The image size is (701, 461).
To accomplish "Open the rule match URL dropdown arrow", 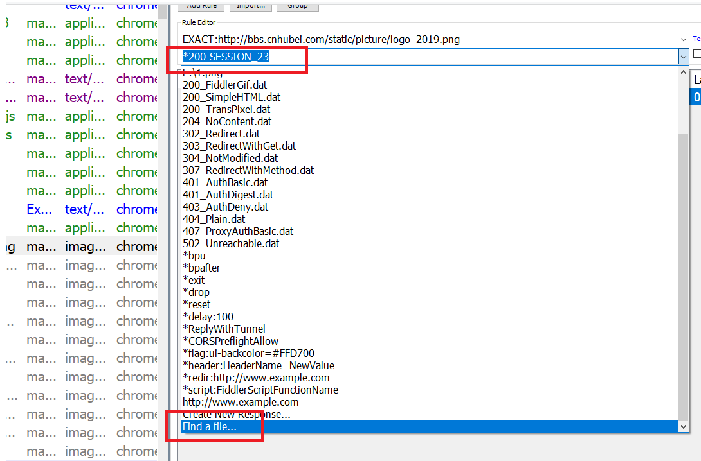I will point(683,39).
